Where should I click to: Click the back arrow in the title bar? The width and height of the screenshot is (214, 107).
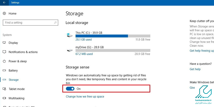(x=4, y=3)
